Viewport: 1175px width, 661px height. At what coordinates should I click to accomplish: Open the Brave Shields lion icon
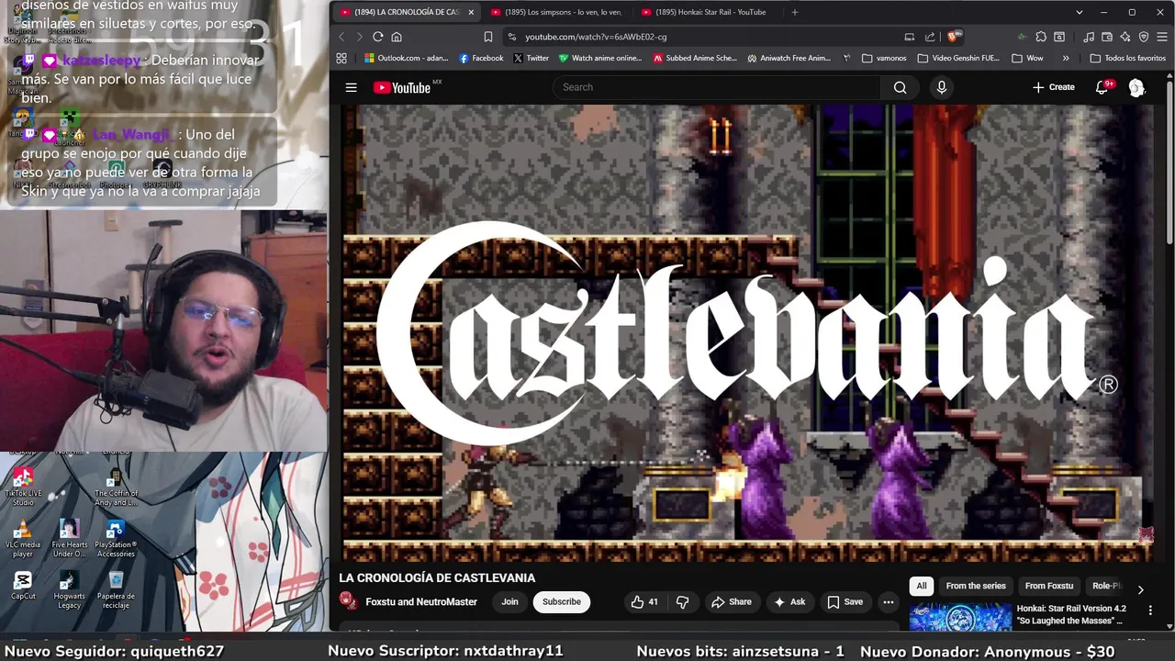[x=954, y=37]
